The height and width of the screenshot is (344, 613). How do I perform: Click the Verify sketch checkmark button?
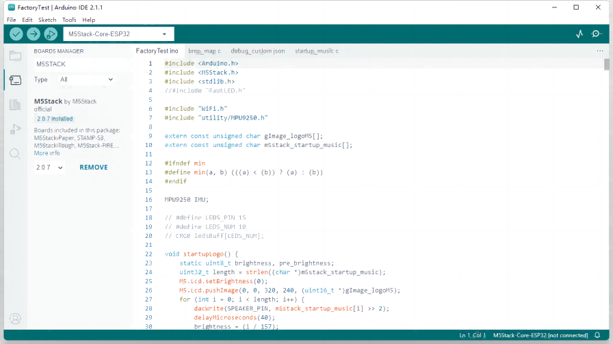coord(16,34)
